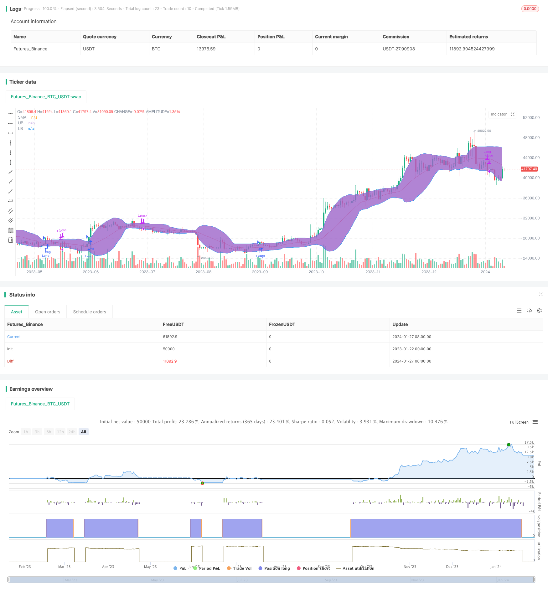Click the left handle of the range navigator
The height and width of the screenshot is (592, 548).
pos(9,579)
